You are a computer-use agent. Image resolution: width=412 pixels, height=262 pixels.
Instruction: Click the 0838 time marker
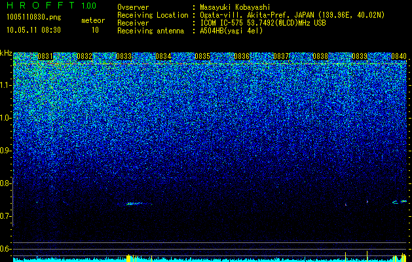click(x=320, y=56)
